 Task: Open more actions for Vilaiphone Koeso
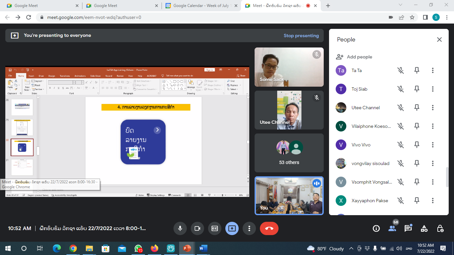click(x=433, y=126)
